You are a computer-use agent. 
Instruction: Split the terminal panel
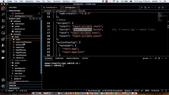tap(156, 58)
